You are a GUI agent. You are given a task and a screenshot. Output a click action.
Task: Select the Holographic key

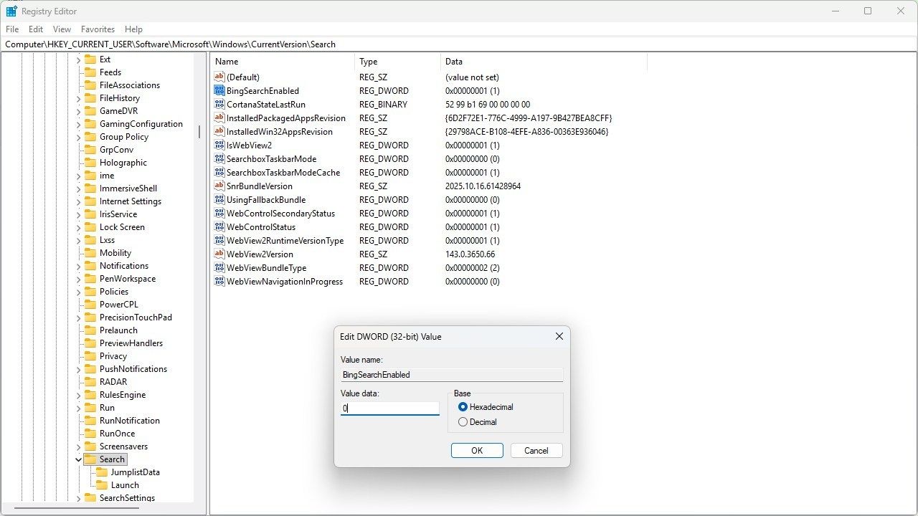[123, 163]
